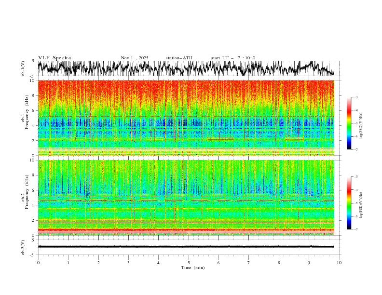
Task: Click the "-5" label on ch.2 colorbar
Action: tap(355, 203)
